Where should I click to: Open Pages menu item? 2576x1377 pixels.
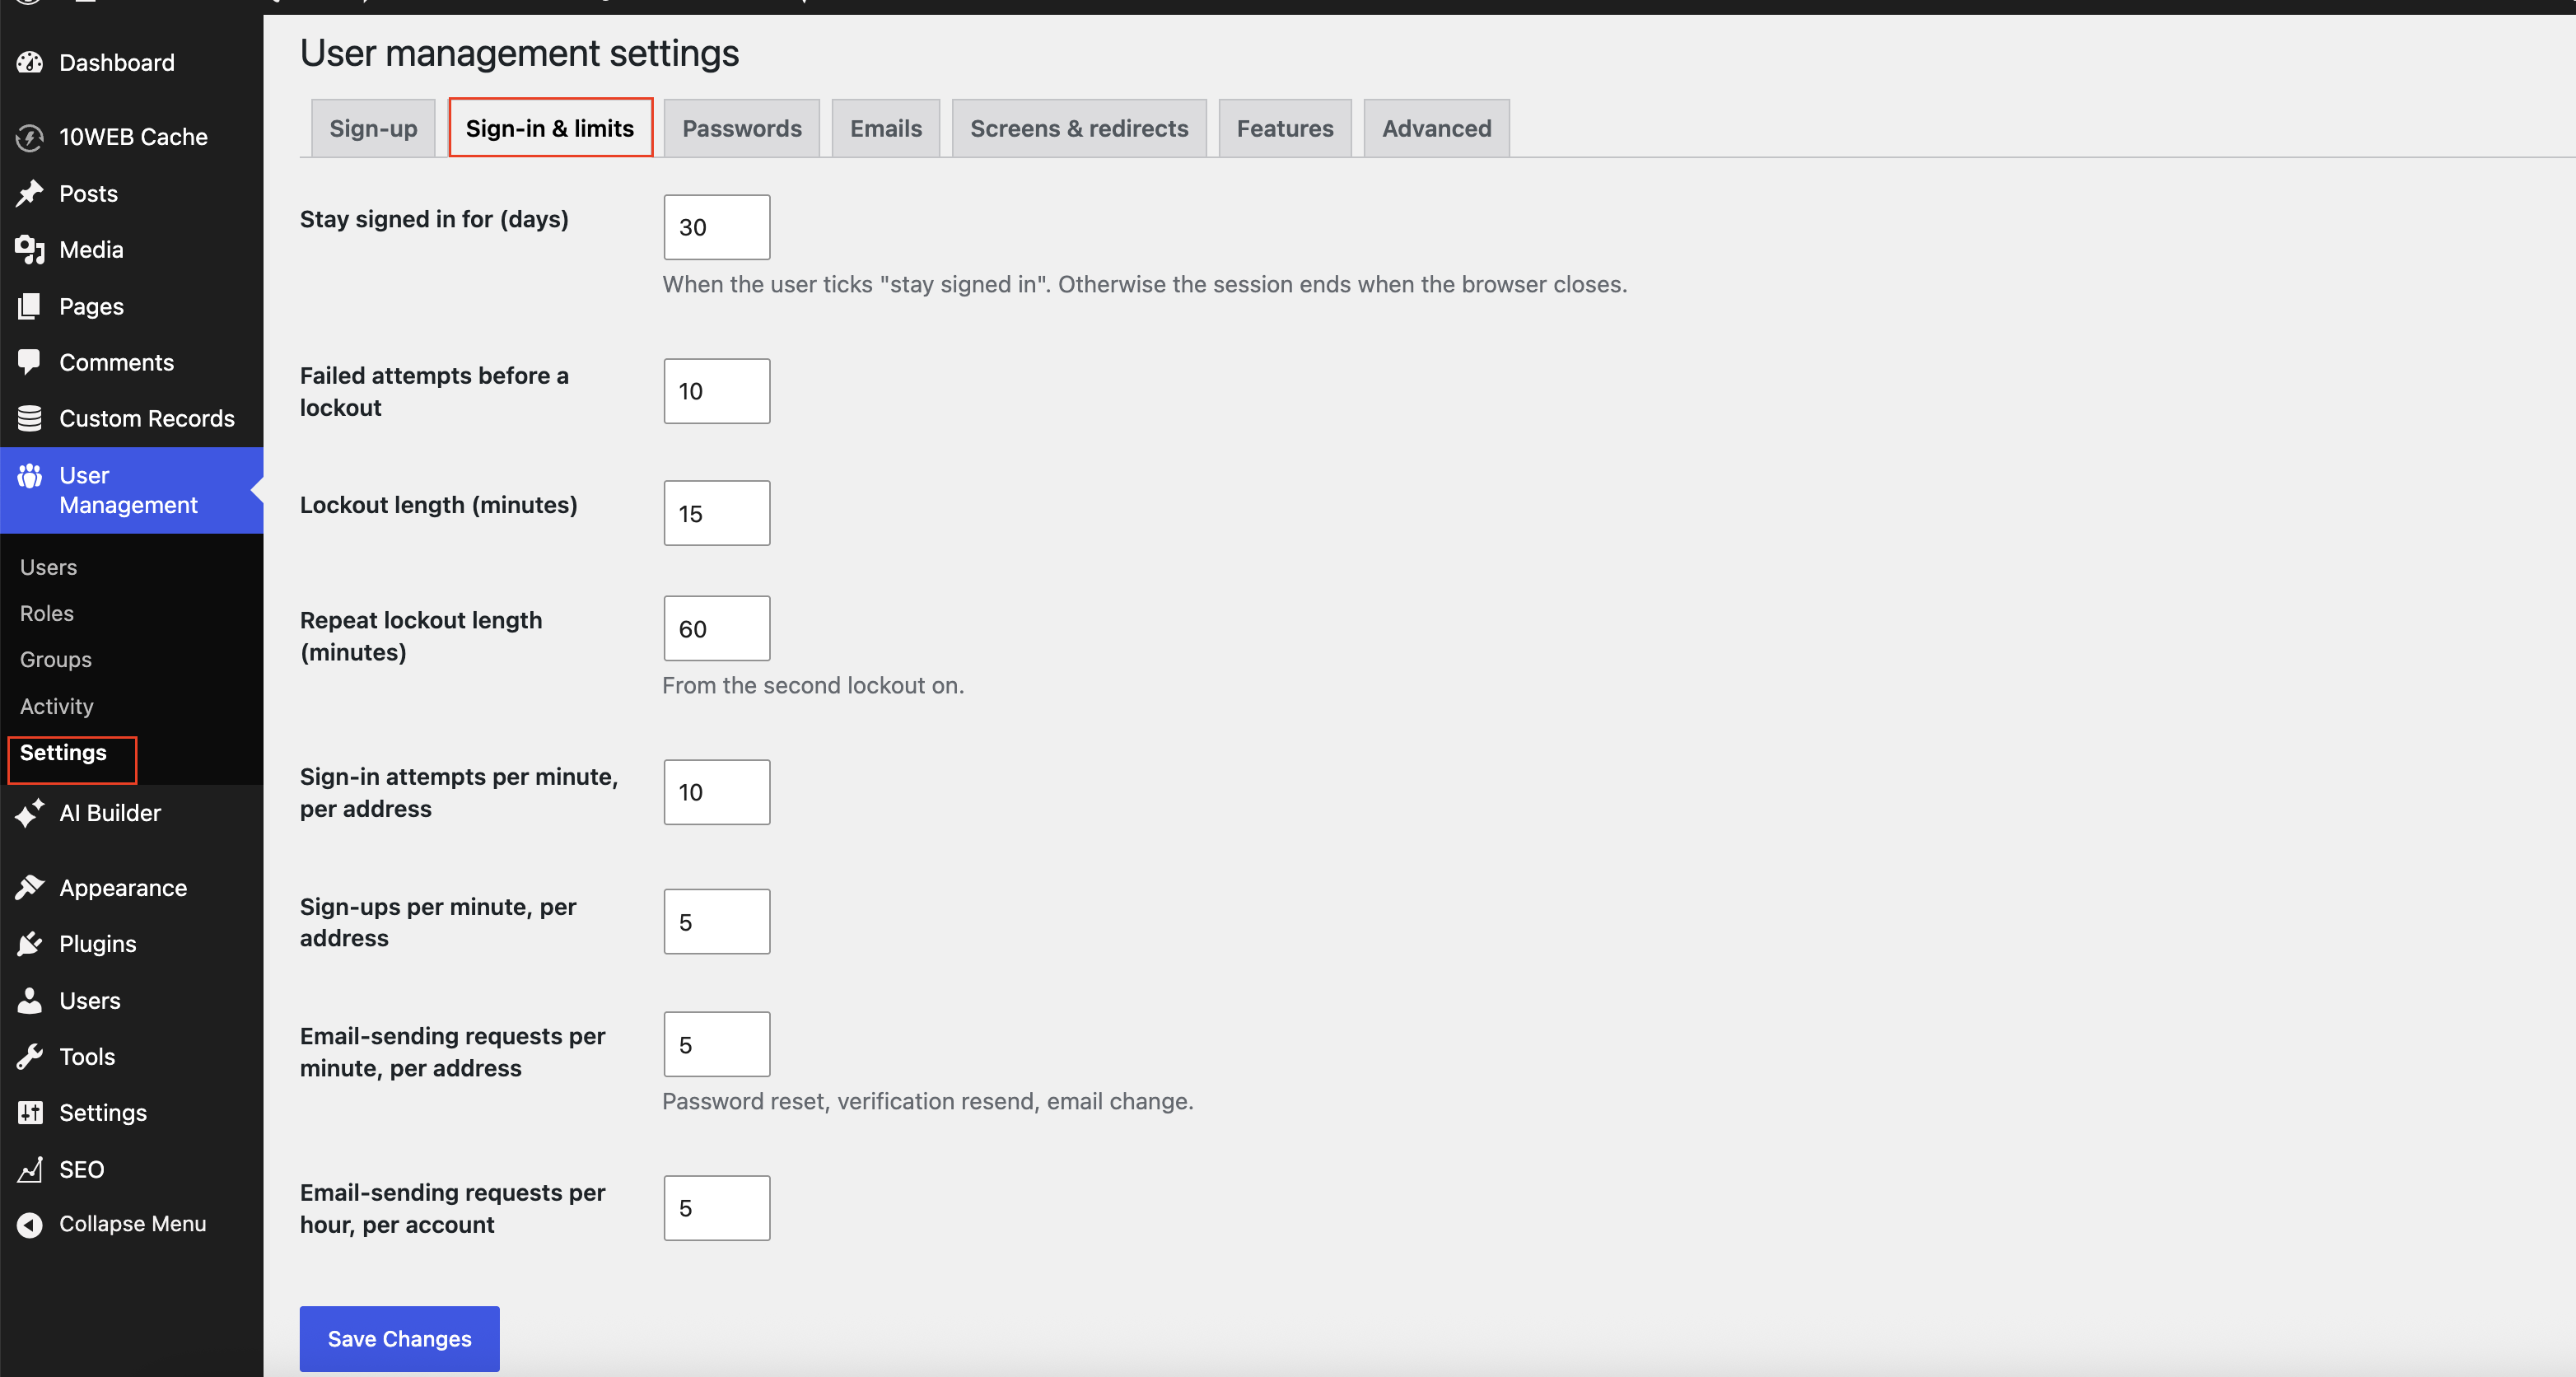tap(131, 306)
